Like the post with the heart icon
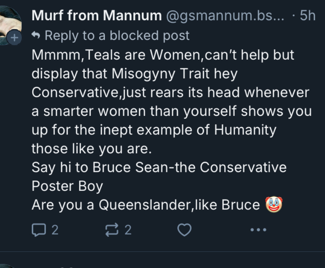Screen dimensions: 325x268 point(184,230)
